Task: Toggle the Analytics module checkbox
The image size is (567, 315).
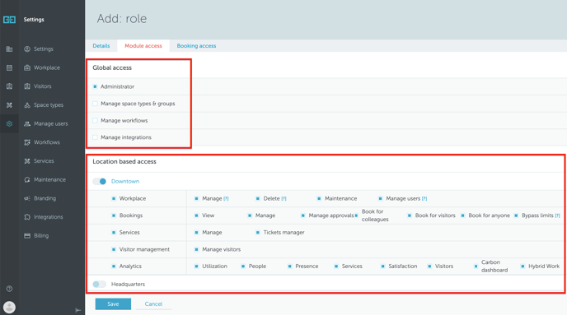Action: pyautogui.click(x=114, y=266)
